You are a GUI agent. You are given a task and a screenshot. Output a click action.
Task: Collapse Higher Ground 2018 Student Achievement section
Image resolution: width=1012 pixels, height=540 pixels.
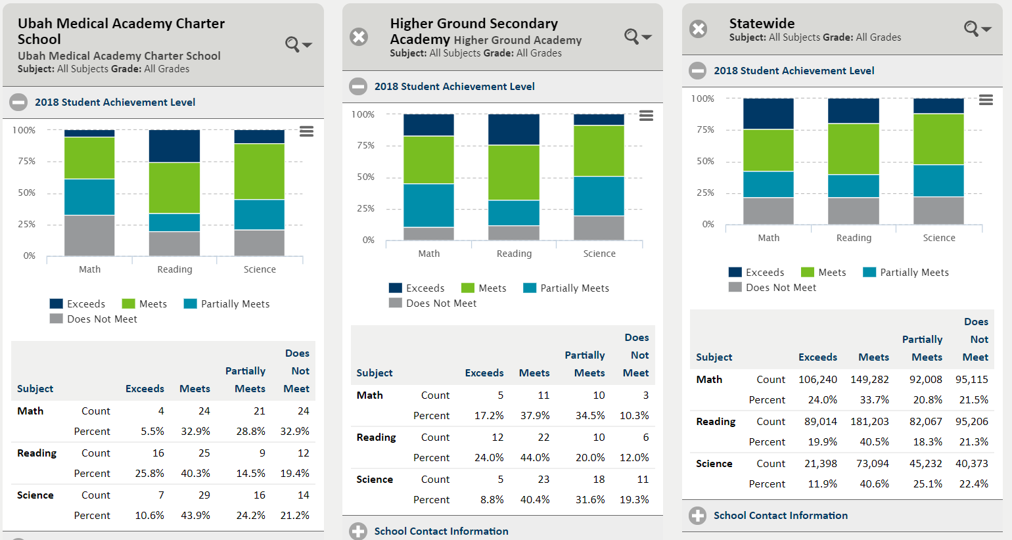pyautogui.click(x=358, y=87)
